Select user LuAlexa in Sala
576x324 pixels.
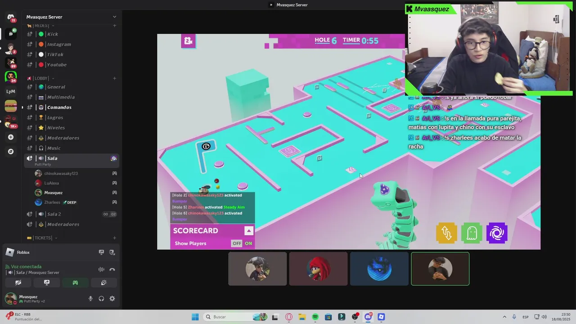click(76, 183)
